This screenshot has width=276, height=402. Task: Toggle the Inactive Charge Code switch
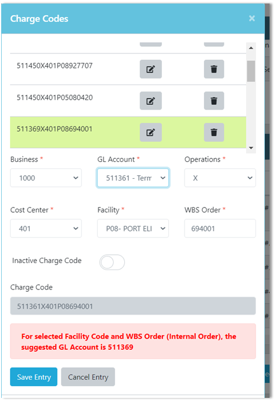click(113, 262)
